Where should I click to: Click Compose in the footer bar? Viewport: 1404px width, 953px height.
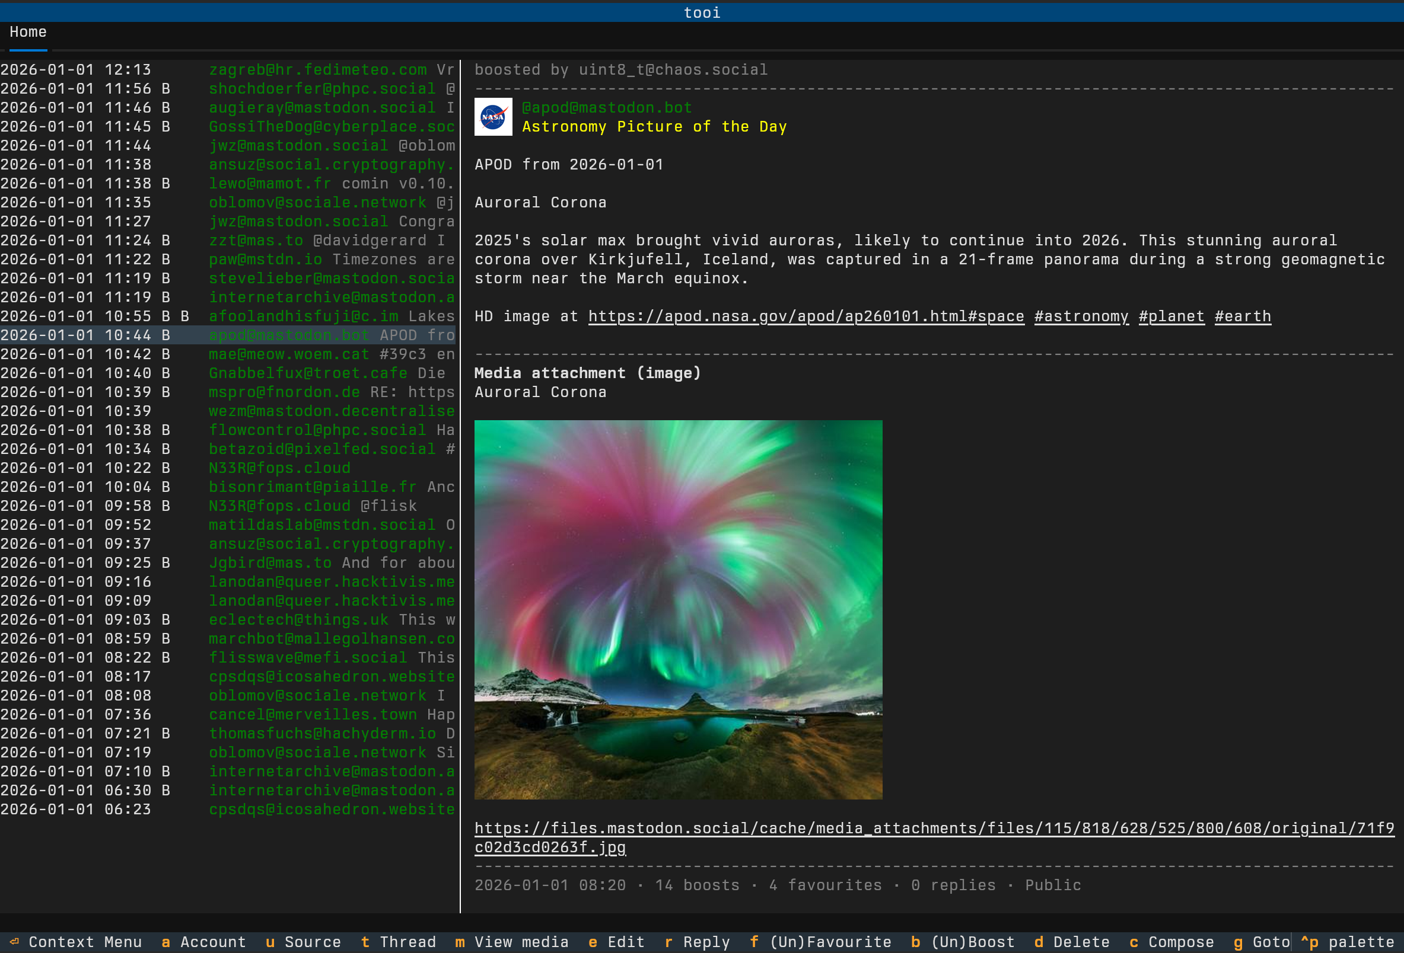[1171, 942]
